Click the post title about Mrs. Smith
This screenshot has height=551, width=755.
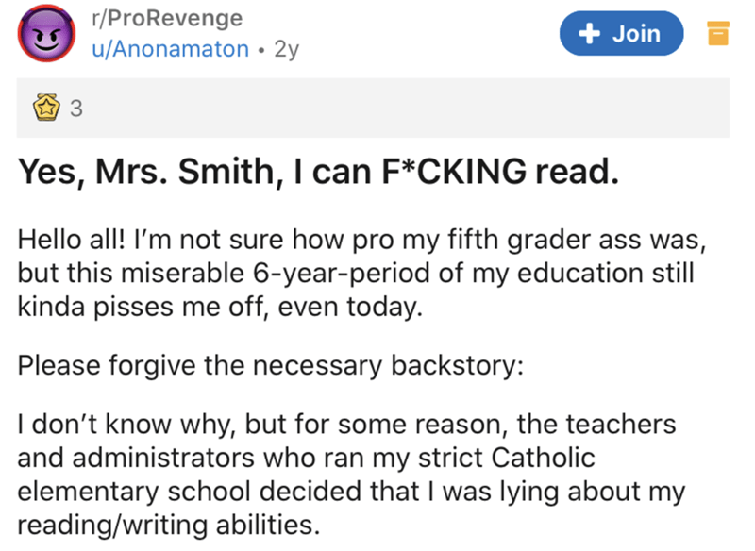[318, 172]
